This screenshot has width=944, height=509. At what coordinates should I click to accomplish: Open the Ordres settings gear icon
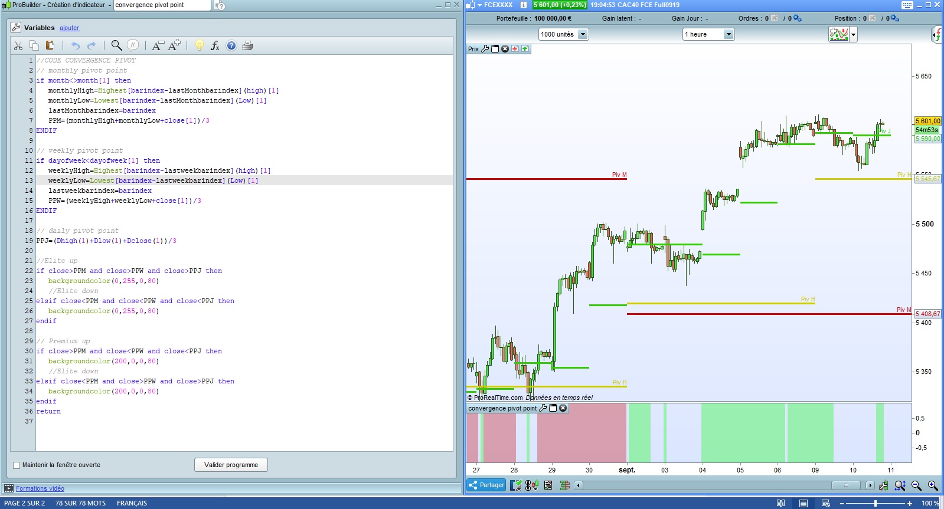click(x=797, y=18)
